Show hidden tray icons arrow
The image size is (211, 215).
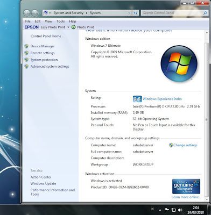160,210
